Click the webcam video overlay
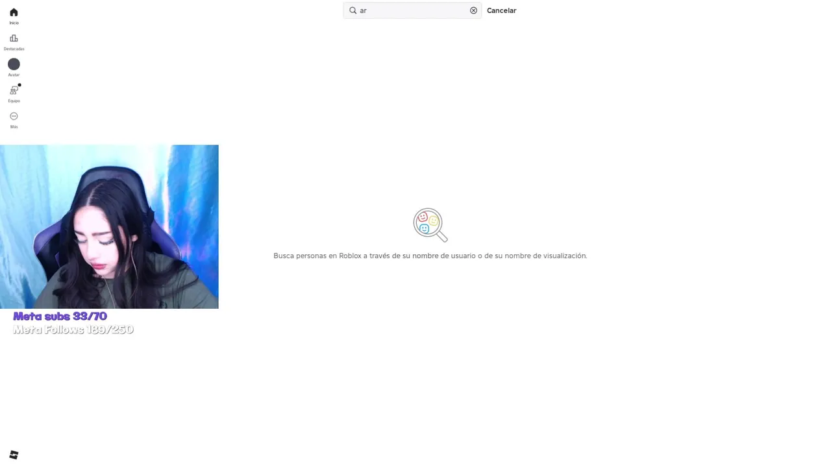 point(109,226)
